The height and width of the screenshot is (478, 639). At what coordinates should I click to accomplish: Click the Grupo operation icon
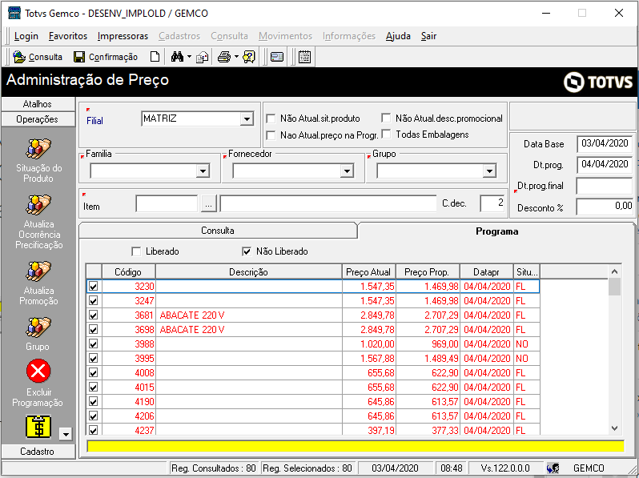click(38, 327)
